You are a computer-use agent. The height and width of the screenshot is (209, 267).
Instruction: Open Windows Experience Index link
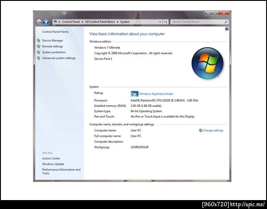pos(156,94)
